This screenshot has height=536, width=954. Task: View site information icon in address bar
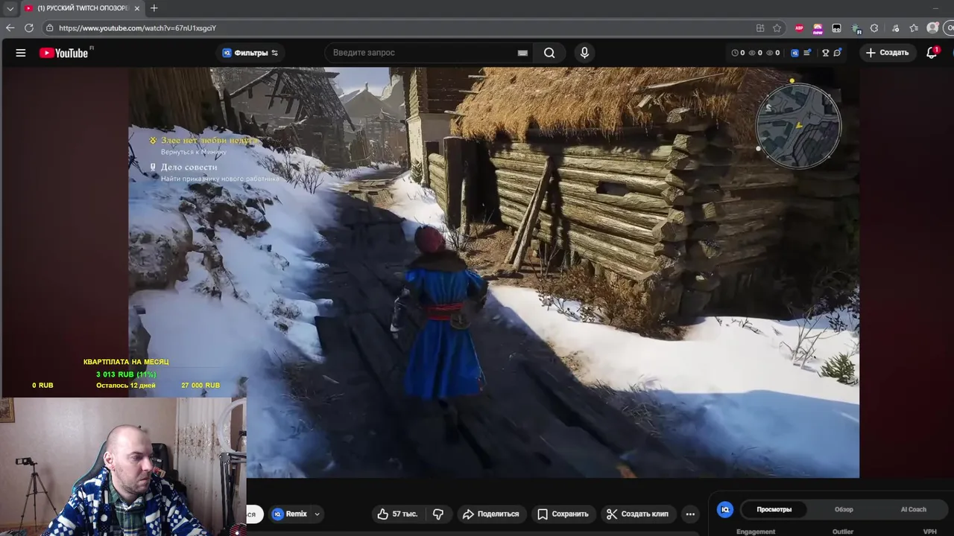49,28
